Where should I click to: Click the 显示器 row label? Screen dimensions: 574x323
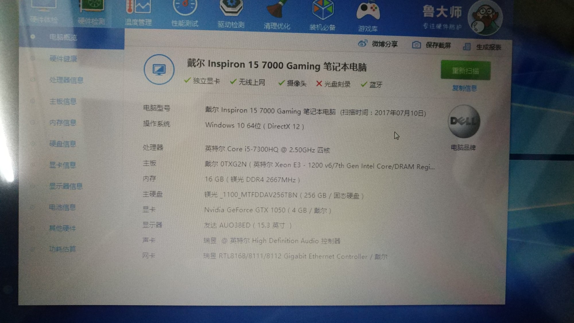pyautogui.click(x=152, y=225)
